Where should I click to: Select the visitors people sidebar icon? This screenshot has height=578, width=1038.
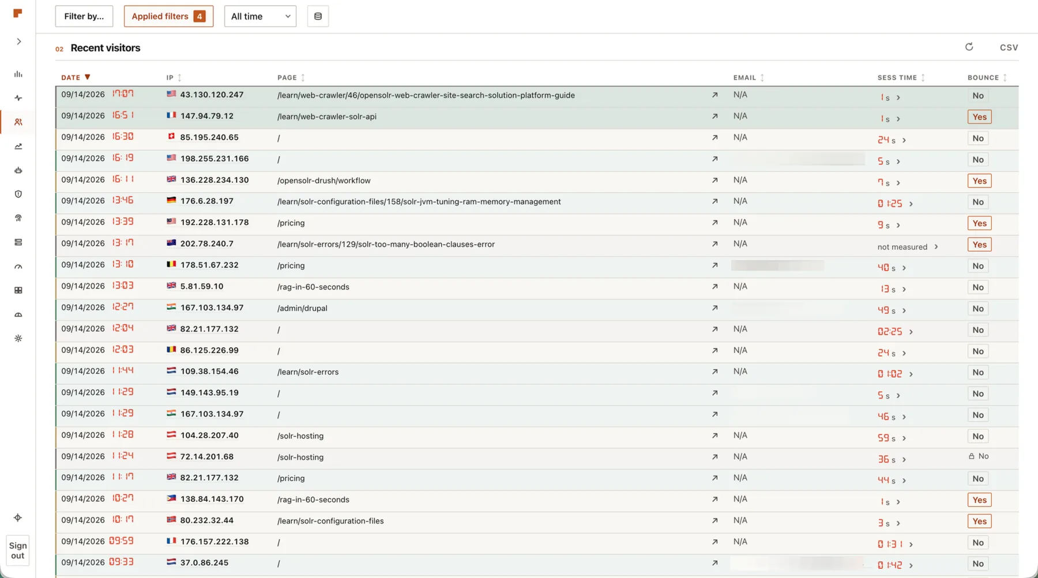click(18, 122)
